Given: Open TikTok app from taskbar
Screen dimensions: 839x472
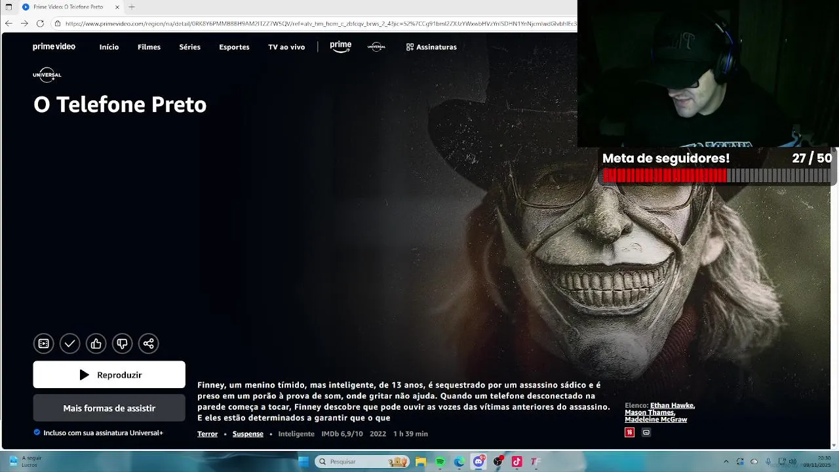Looking at the screenshot, I should pos(517,462).
